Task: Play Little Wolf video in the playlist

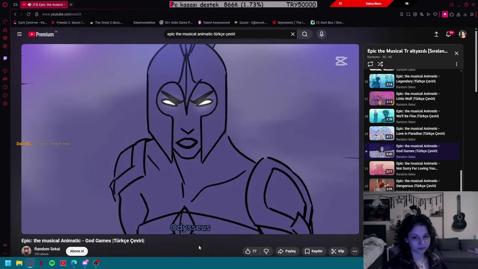Action: 413,99
